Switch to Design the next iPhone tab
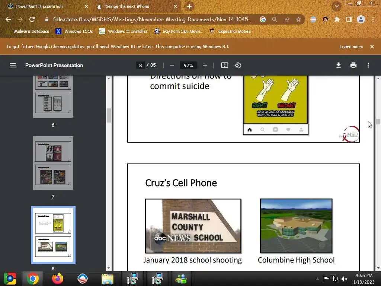 coord(127,6)
